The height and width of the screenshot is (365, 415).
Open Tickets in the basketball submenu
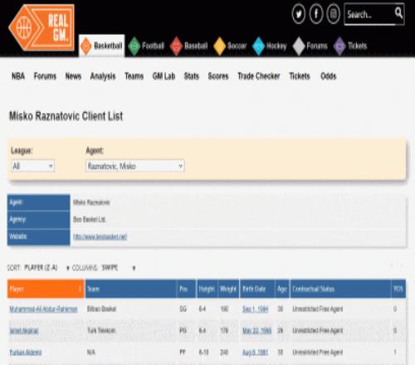pyautogui.click(x=300, y=76)
